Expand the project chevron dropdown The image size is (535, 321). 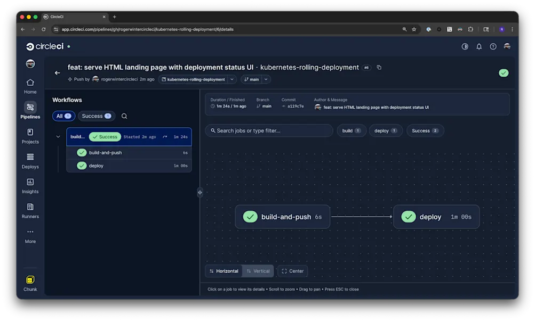(232, 79)
